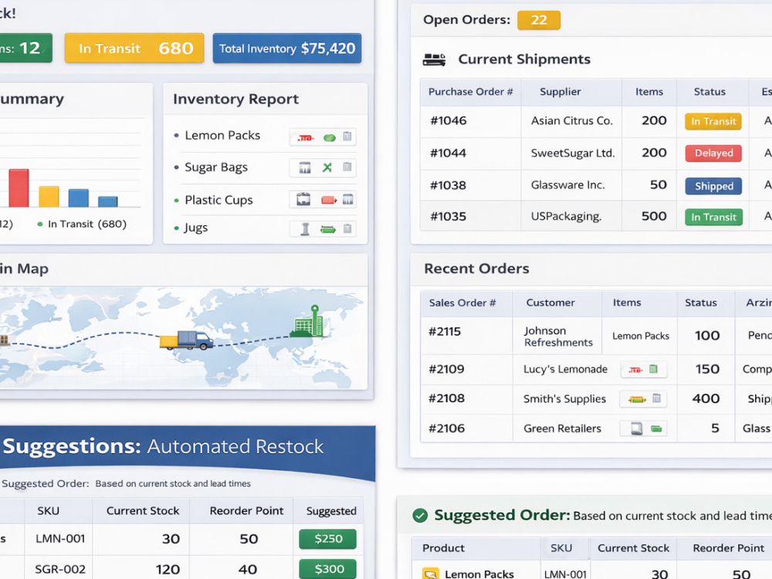772x579 pixels.
Task: Click the red bar in the summary chart
Action: click(19, 188)
